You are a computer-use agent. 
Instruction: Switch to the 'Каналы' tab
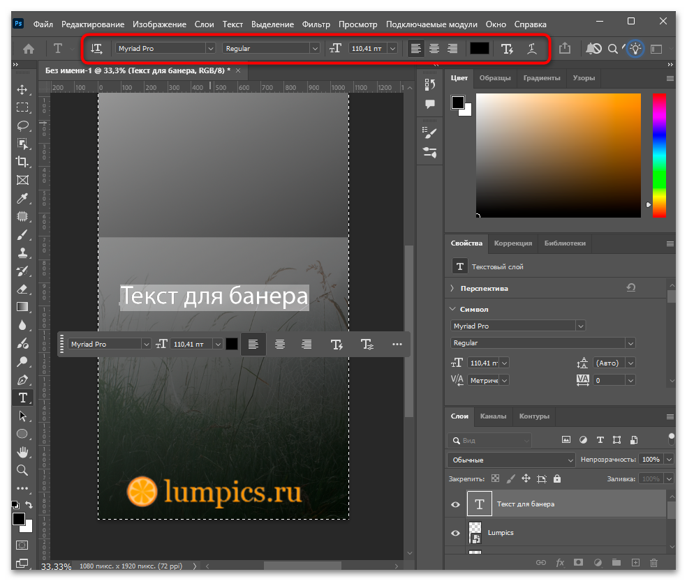click(x=493, y=416)
